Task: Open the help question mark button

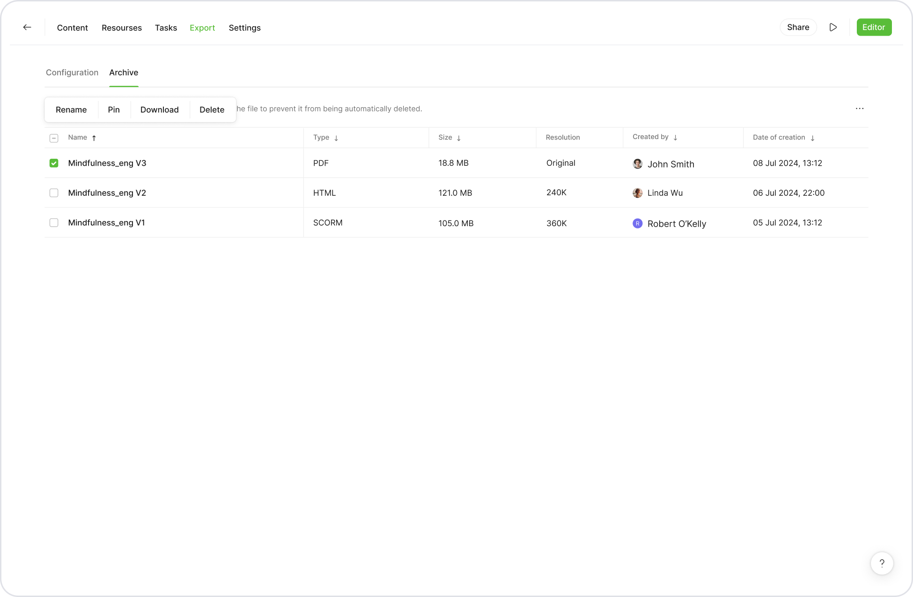Action: point(882,563)
